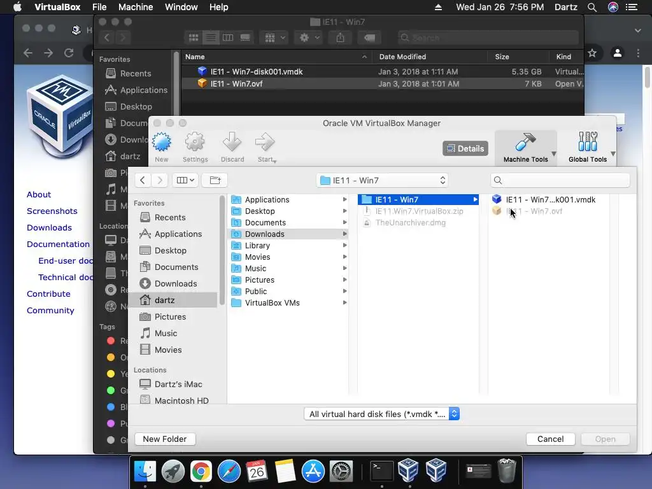Click Spotlight search icon in menu bar
This screenshot has height=489, width=652.
(592, 7)
